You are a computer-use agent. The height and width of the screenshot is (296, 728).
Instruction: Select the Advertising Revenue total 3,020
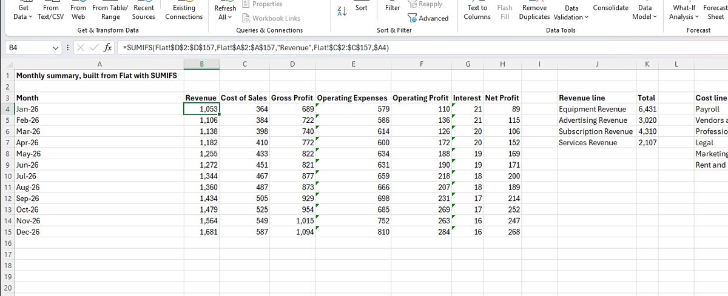(647, 120)
